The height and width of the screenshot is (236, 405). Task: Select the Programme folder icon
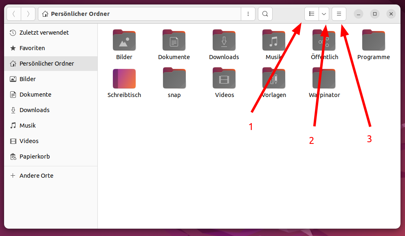(x=374, y=40)
